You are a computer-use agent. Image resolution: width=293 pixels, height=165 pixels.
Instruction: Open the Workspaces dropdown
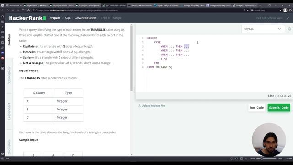point(14,5)
